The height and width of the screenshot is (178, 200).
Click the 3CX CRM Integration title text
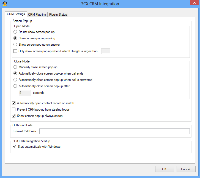click(x=100, y=4)
